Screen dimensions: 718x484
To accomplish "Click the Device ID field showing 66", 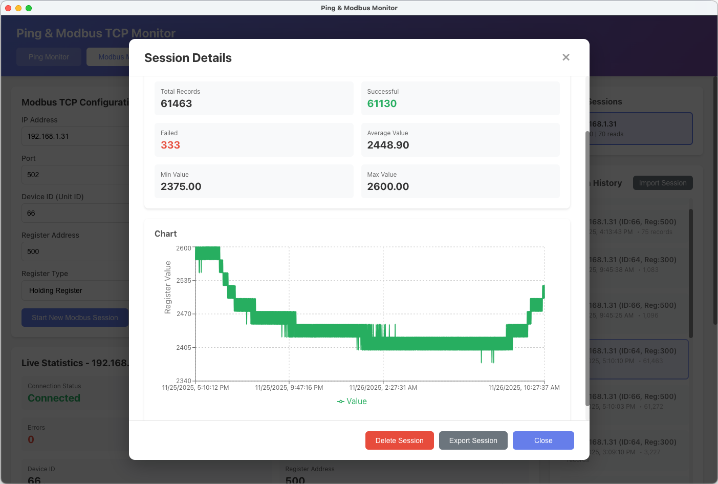I will 75,213.
